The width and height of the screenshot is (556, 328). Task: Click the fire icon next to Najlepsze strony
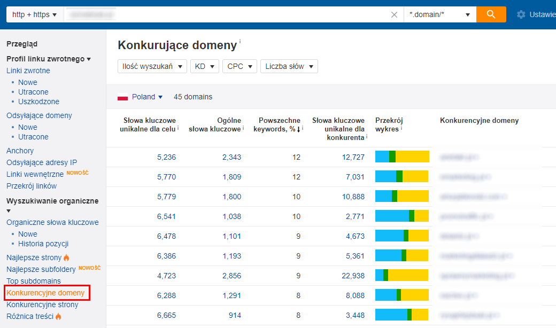coord(67,258)
